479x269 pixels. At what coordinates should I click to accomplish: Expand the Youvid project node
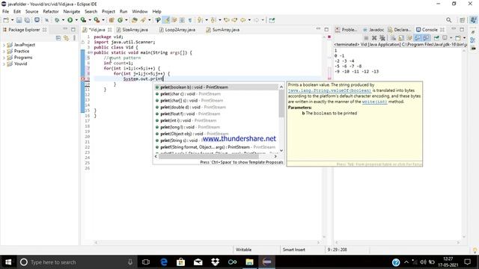point(4,64)
